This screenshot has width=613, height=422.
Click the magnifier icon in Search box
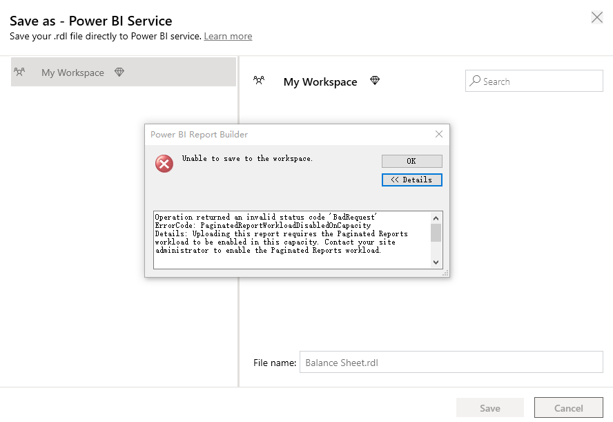(x=475, y=81)
